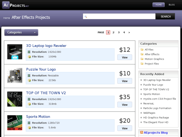Viewport: 182px width, 137px height.
Task: Select All Files category in sidebar
Action: point(149,50)
